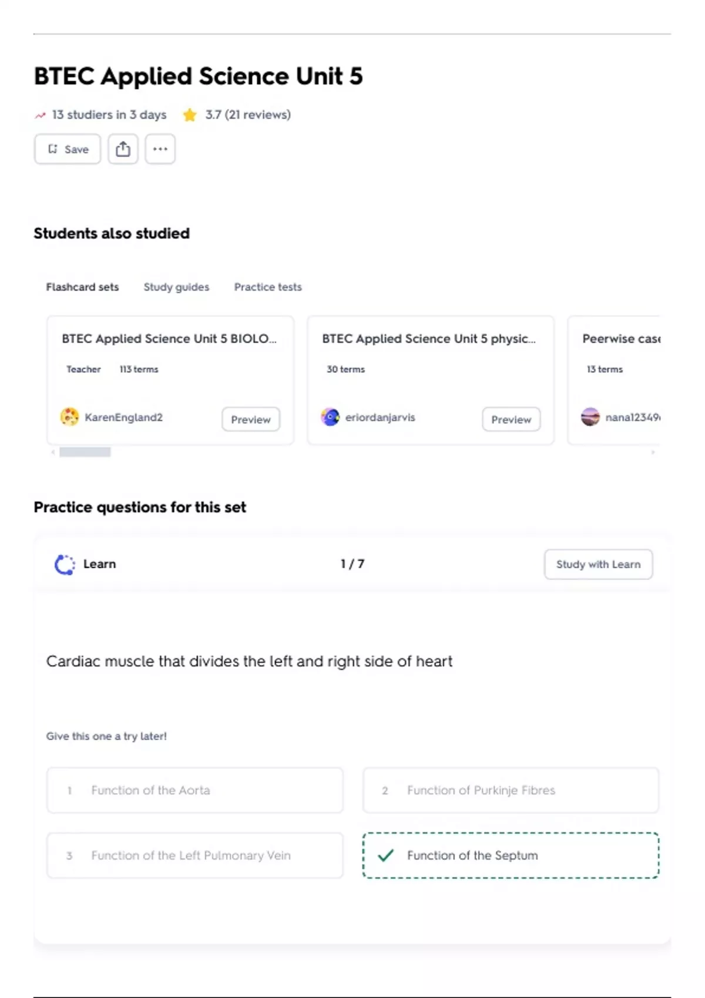This screenshot has height=998, width=705.
Task: Choose answer Function of Purkinje Fibres
Action: [x=511, y=790]
